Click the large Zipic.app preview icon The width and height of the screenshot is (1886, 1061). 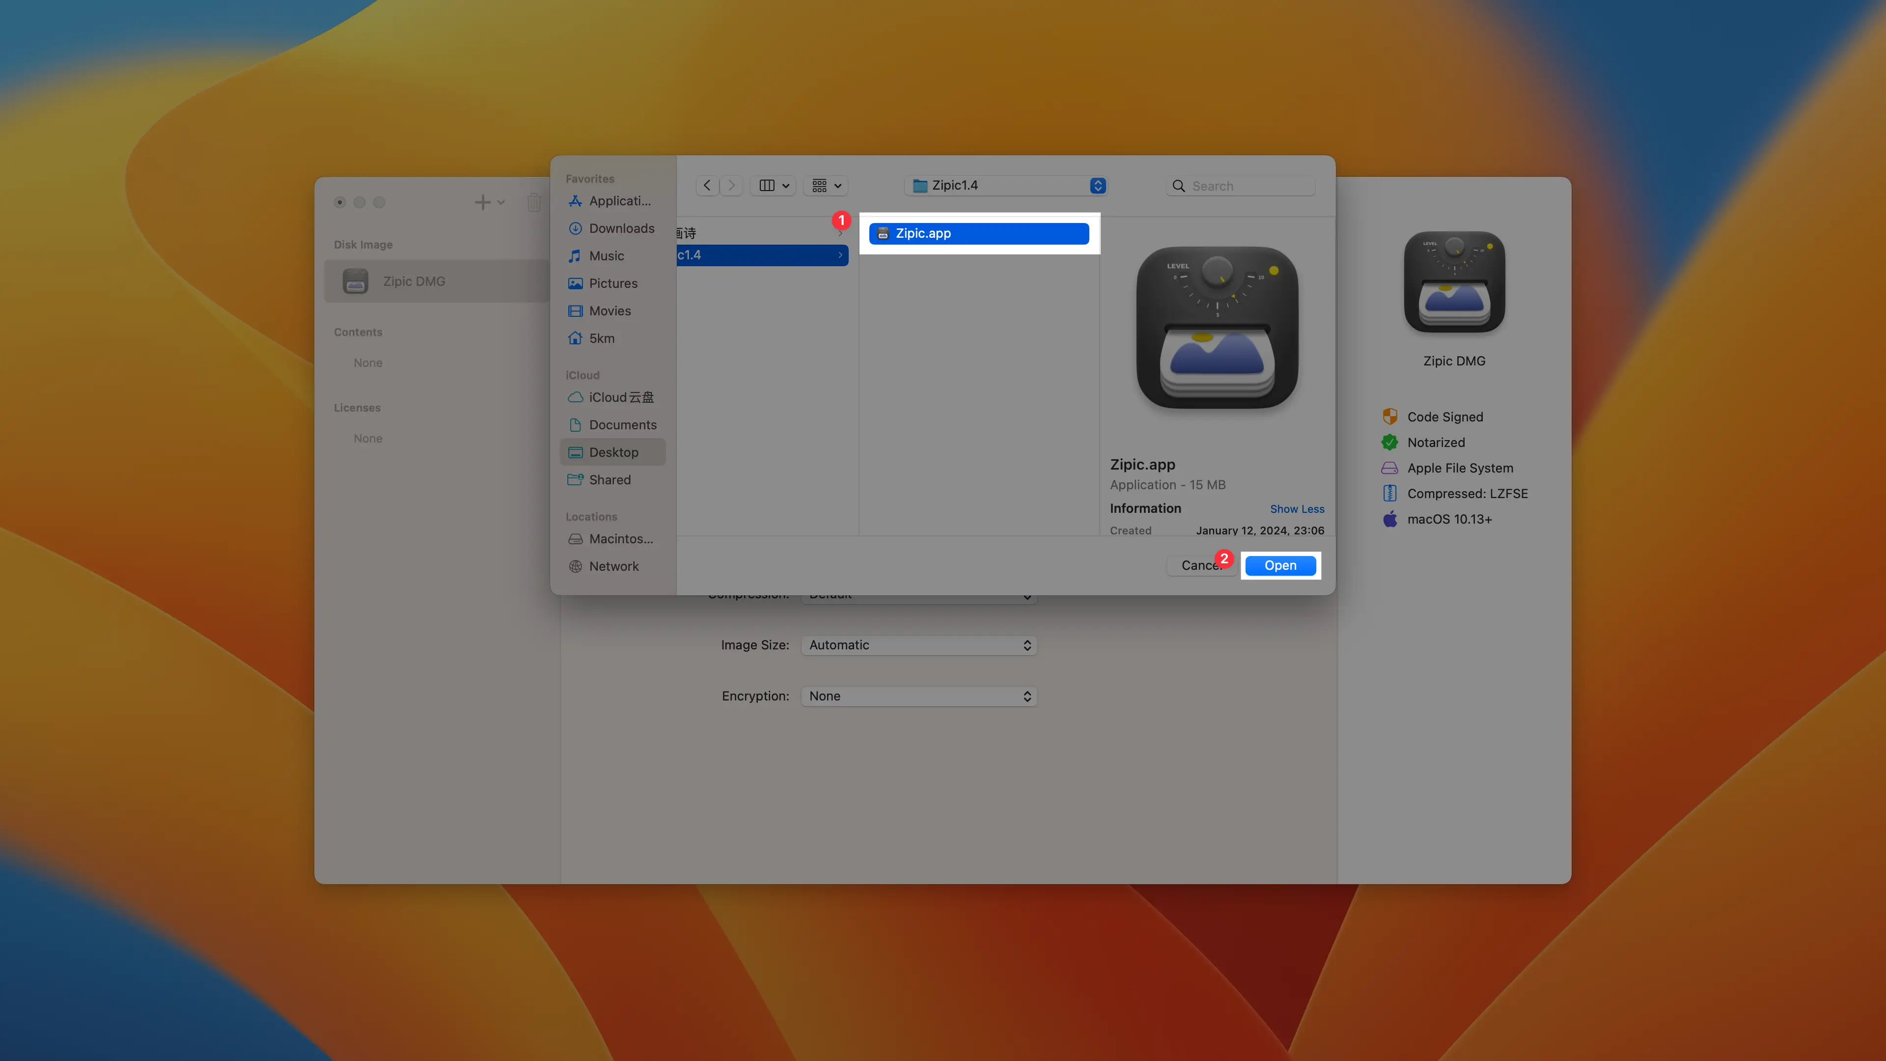1217,327
